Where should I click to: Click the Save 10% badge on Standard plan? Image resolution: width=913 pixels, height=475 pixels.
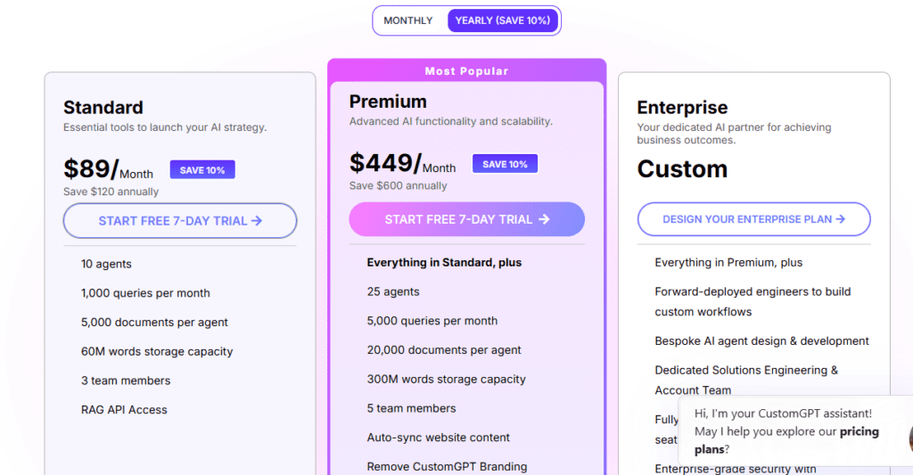coord(202,170)
